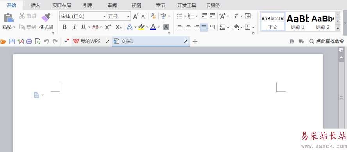Open the 引用 (References) tab

(88, 5)
